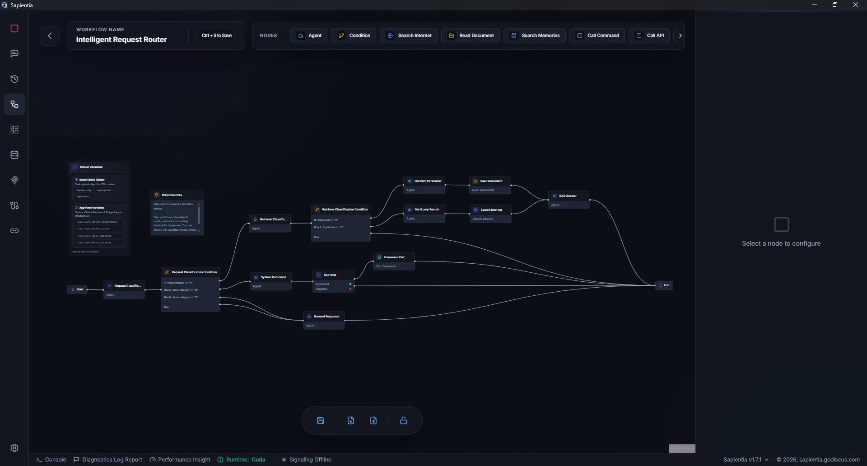The image size is (867, 466).
Task: Open the history panel in the sidebar
Action: click(14, 79)
